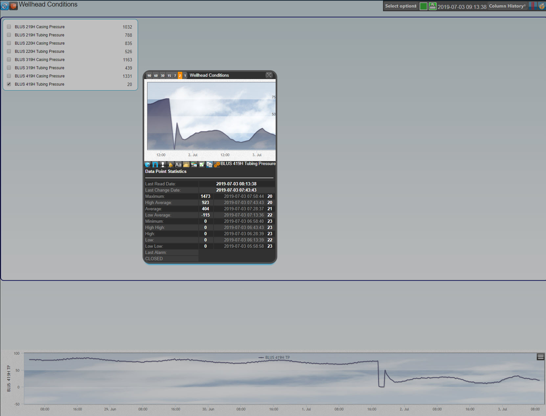Select the 90 day range tab
Viewport: 546px width, 416px height.
[x=149, y=75]
